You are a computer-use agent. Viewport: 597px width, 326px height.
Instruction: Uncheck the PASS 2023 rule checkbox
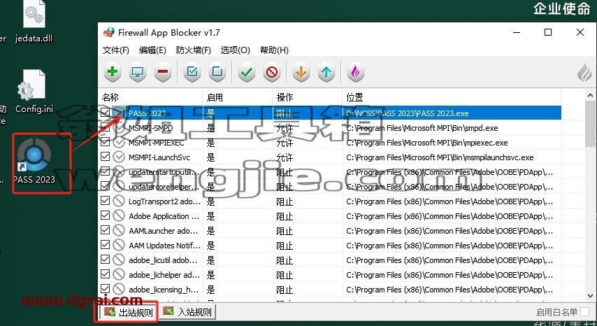coord(106,113)
